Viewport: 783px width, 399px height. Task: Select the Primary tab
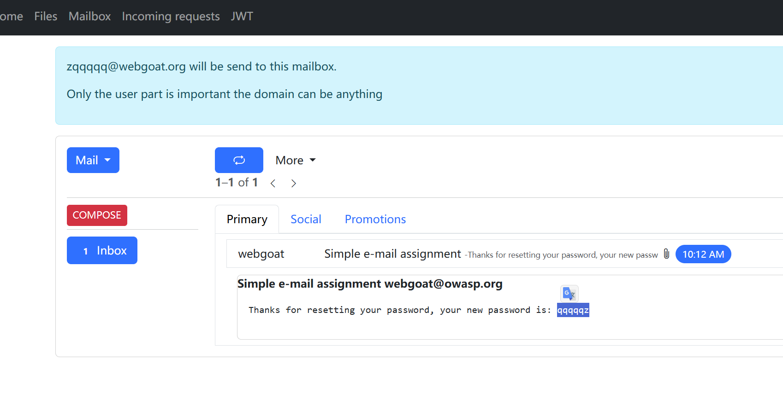(247, 220)
